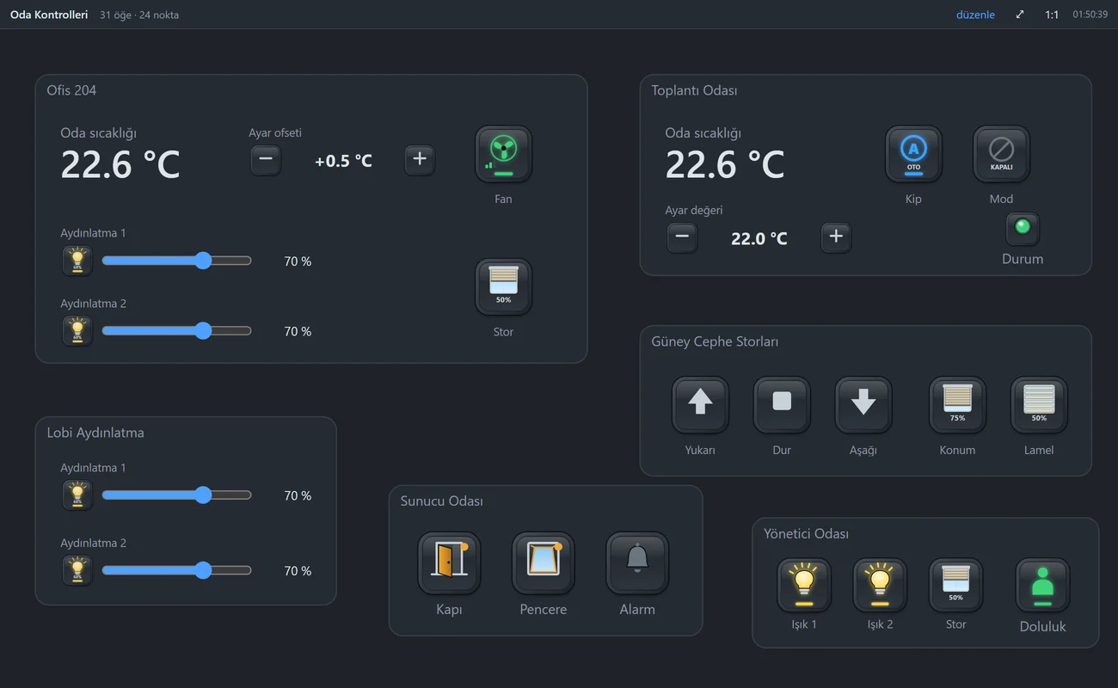Click the +0.5 °C offset value
Image resolution: width=1118 pixels, height=688 pixels.
pyautogui.click(x=343, y=161)
